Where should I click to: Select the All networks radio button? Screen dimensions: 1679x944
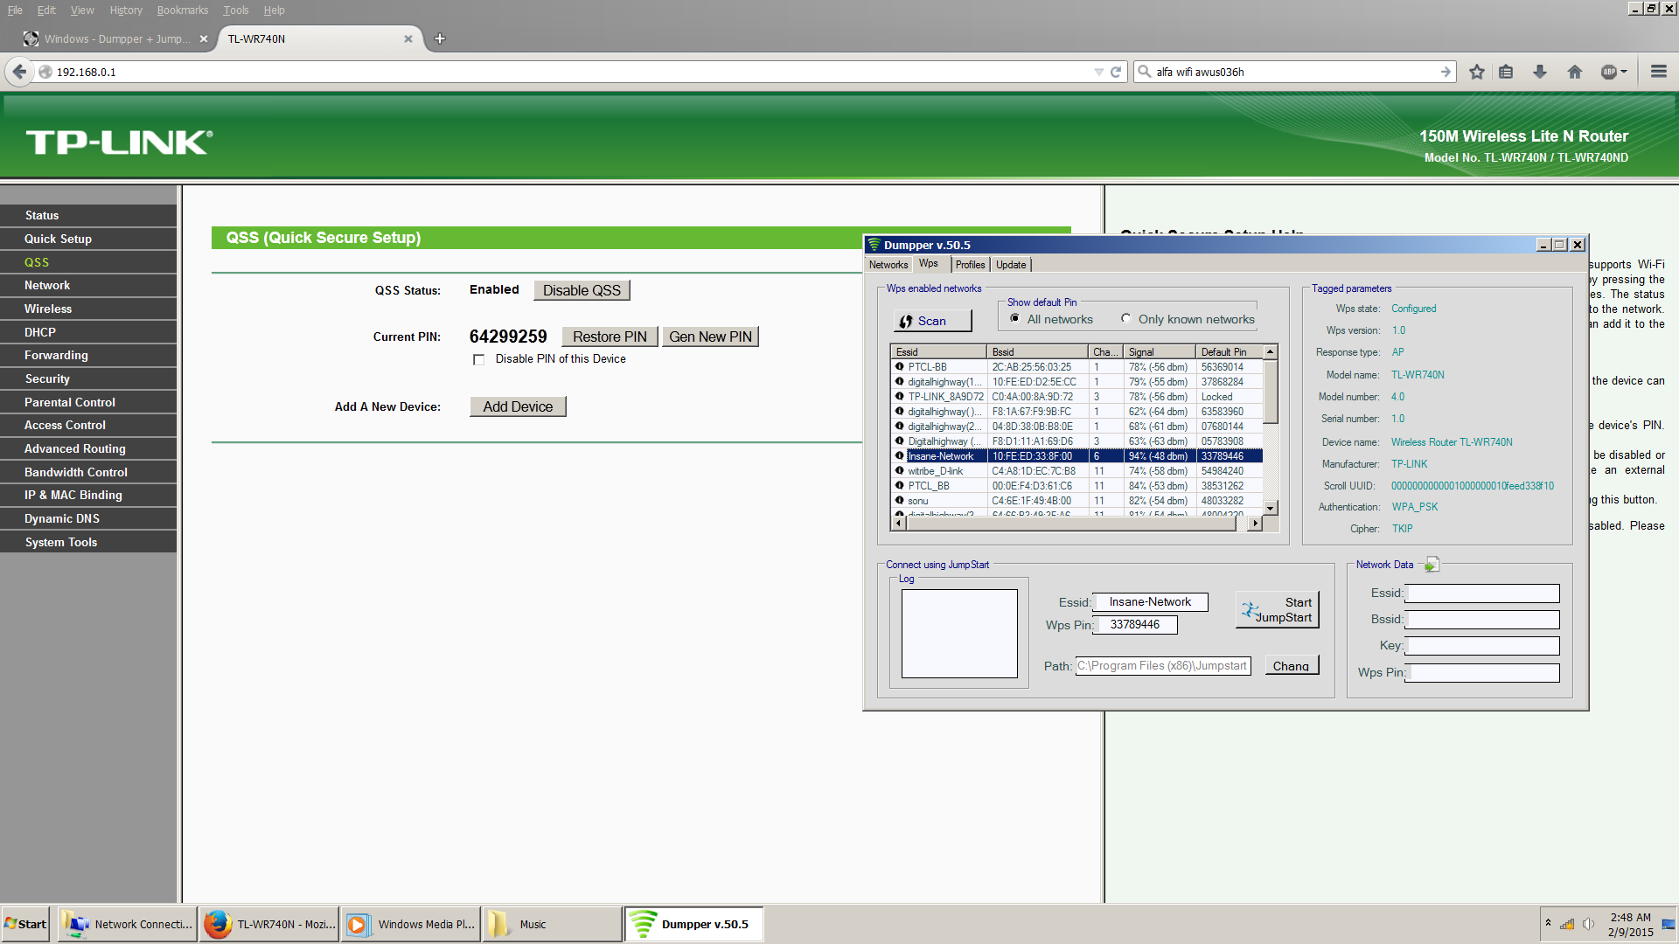(1014, 319)
